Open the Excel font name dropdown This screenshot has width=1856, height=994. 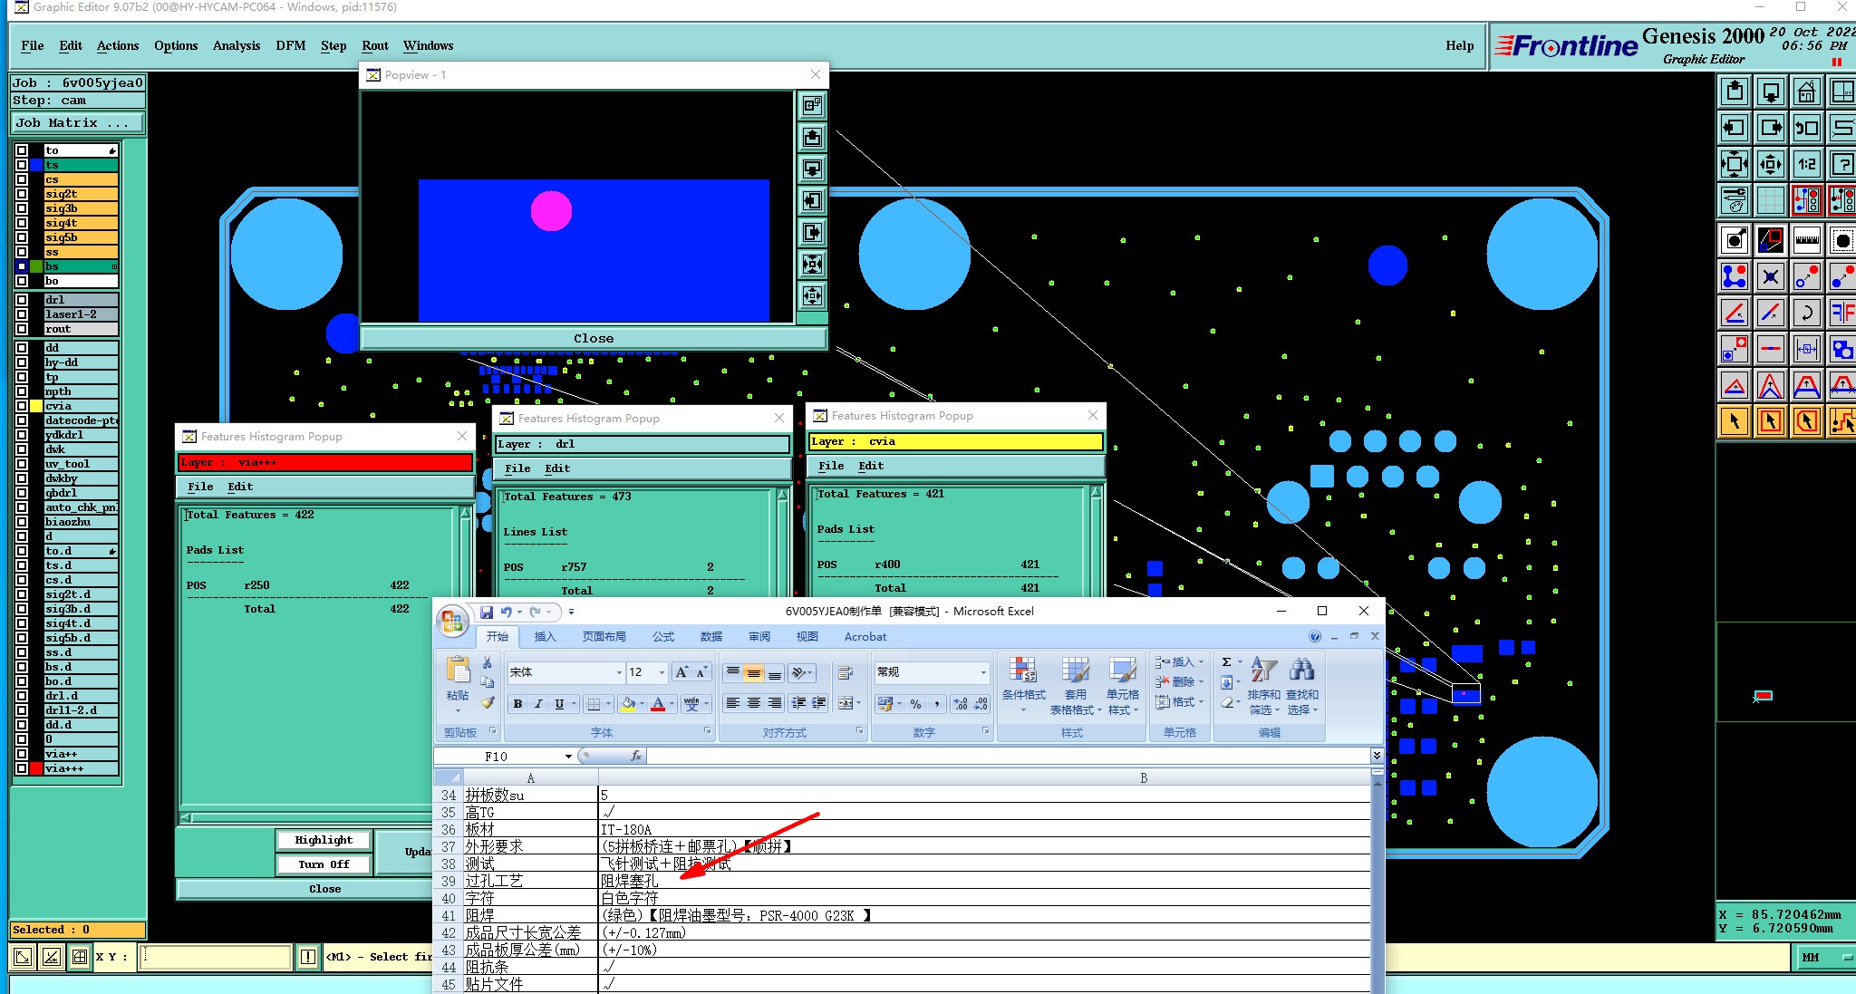point(619,672)
